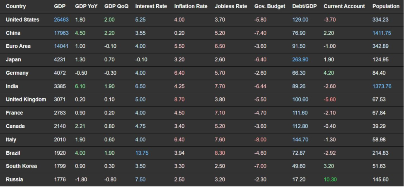This screenshot has width=404, height=187.
Task: Click the Interest Rate column header
Action: (151, 7)
